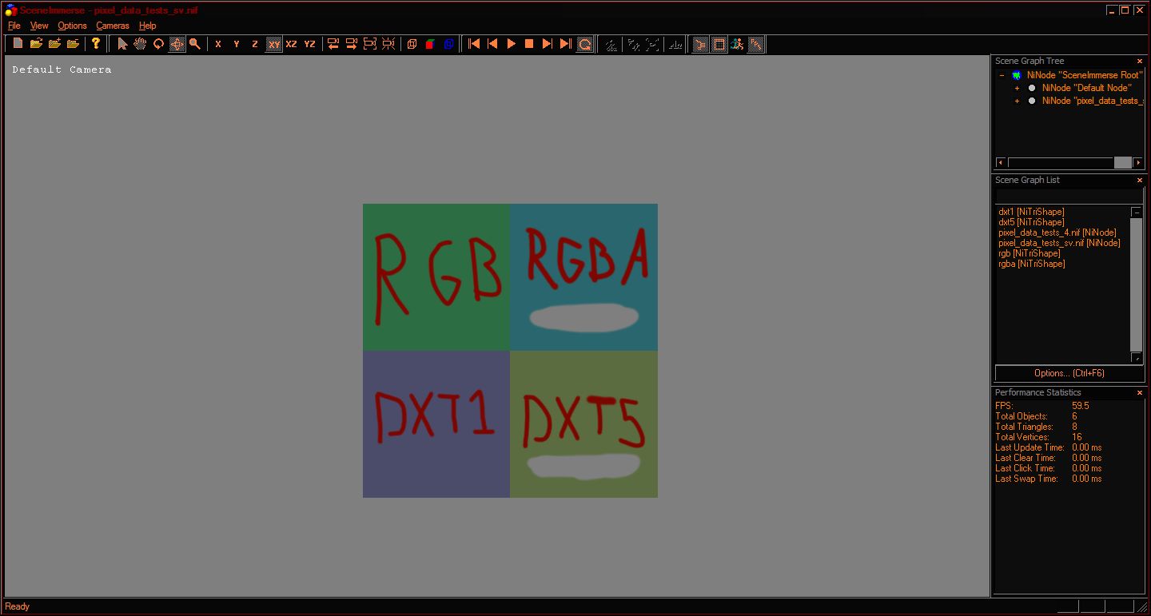Select the hand pan tool
1151x616 pixels.
[140, 44]
